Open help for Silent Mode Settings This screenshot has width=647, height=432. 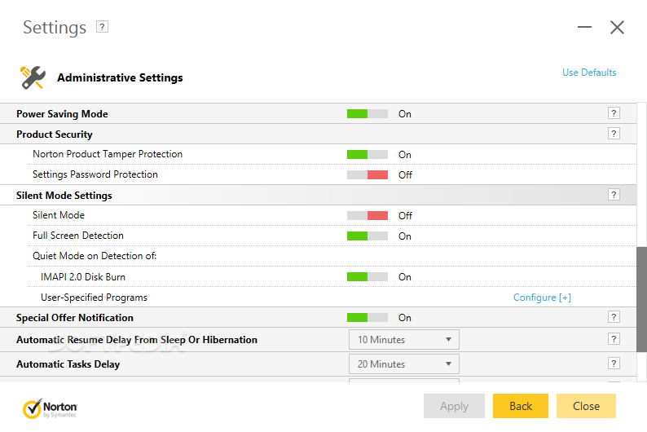[x=614, y=195]
